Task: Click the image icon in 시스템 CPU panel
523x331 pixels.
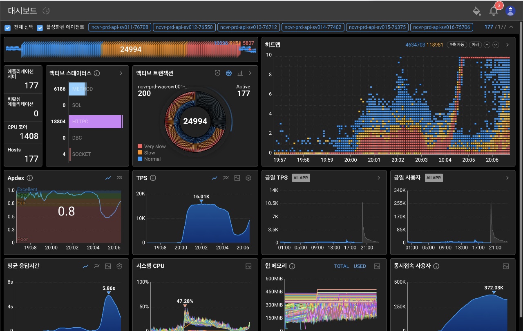Action: [x=248, y=266]
